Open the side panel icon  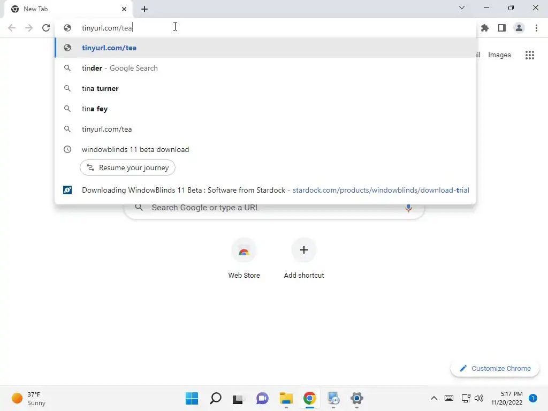click(x=502, y=28)
